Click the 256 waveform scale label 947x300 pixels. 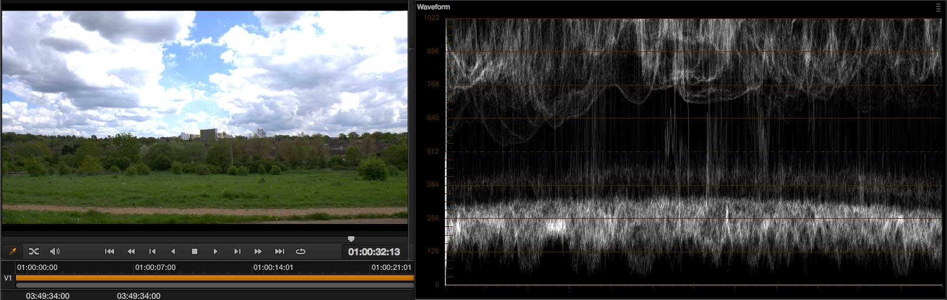(x=433, y=218)
